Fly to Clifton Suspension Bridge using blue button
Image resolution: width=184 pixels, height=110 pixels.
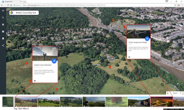[147, 39]
